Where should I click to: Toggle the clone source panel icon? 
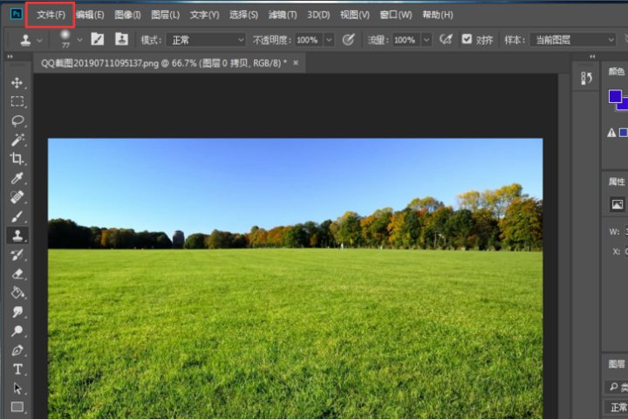(x=121, y=39)
